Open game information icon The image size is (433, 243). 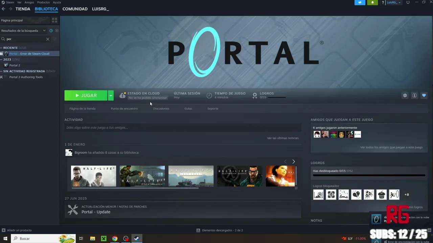[414, 96]
